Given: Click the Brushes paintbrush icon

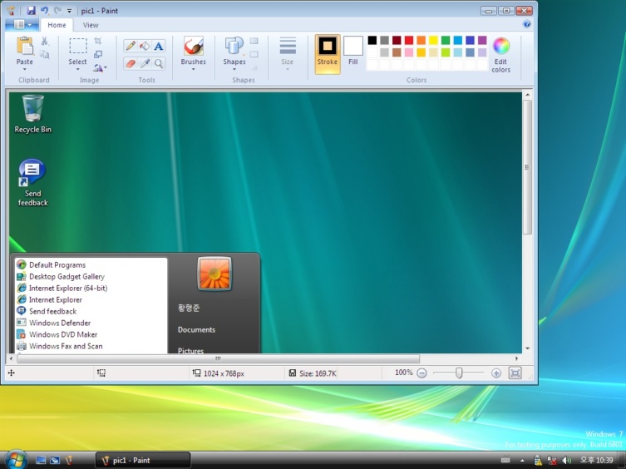Looking at the screenshot, I should pyautogui.click(x=193, y=46).
